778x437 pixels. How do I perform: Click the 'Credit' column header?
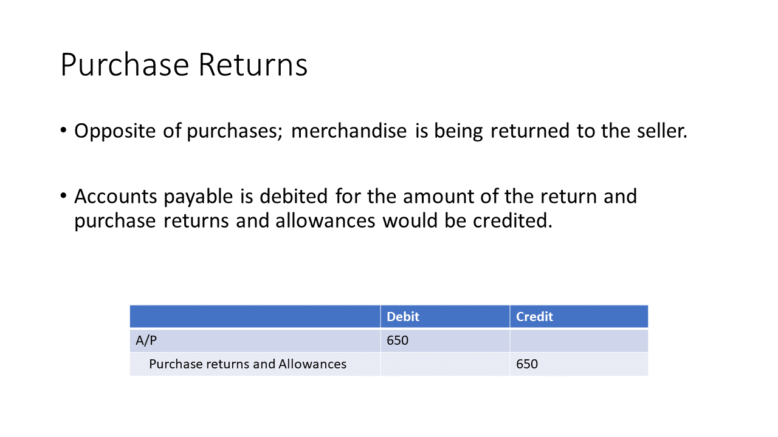579,316
